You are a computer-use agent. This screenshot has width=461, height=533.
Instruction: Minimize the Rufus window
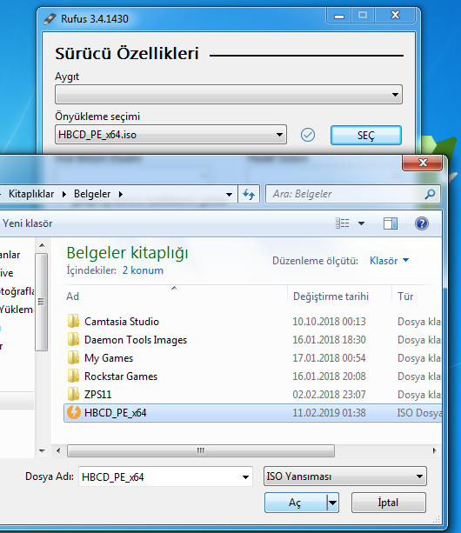point(339,16)
